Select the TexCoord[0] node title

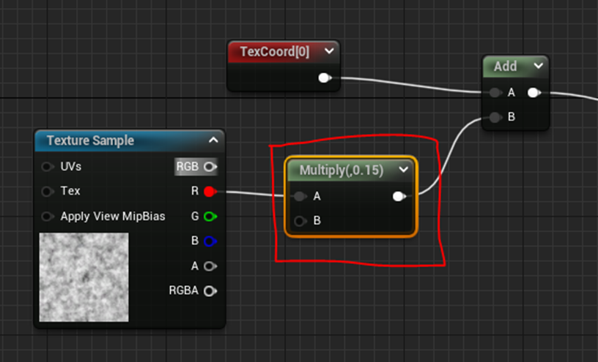point(275,51)
